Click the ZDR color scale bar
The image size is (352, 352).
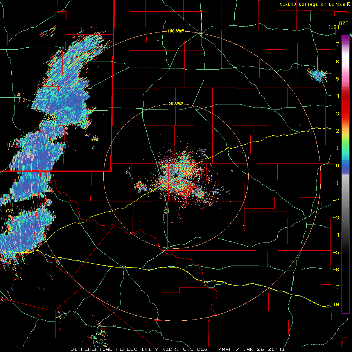pos(345,174)
